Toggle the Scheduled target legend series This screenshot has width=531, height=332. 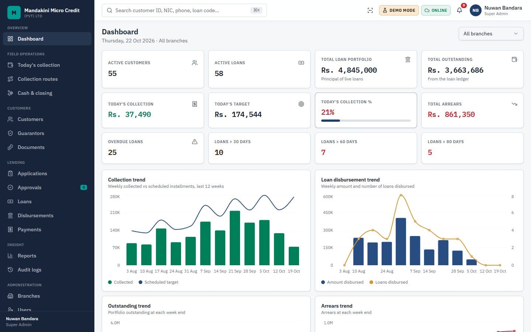(x=159, y=282)
